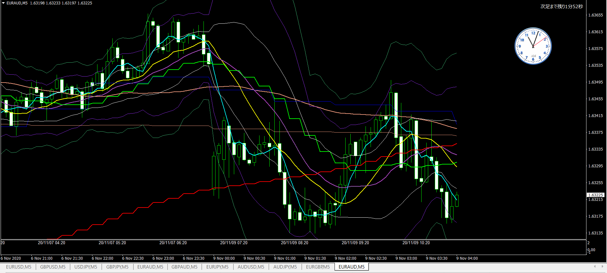Switch to the AUDUSD,M5 chart

pos(251,267)
